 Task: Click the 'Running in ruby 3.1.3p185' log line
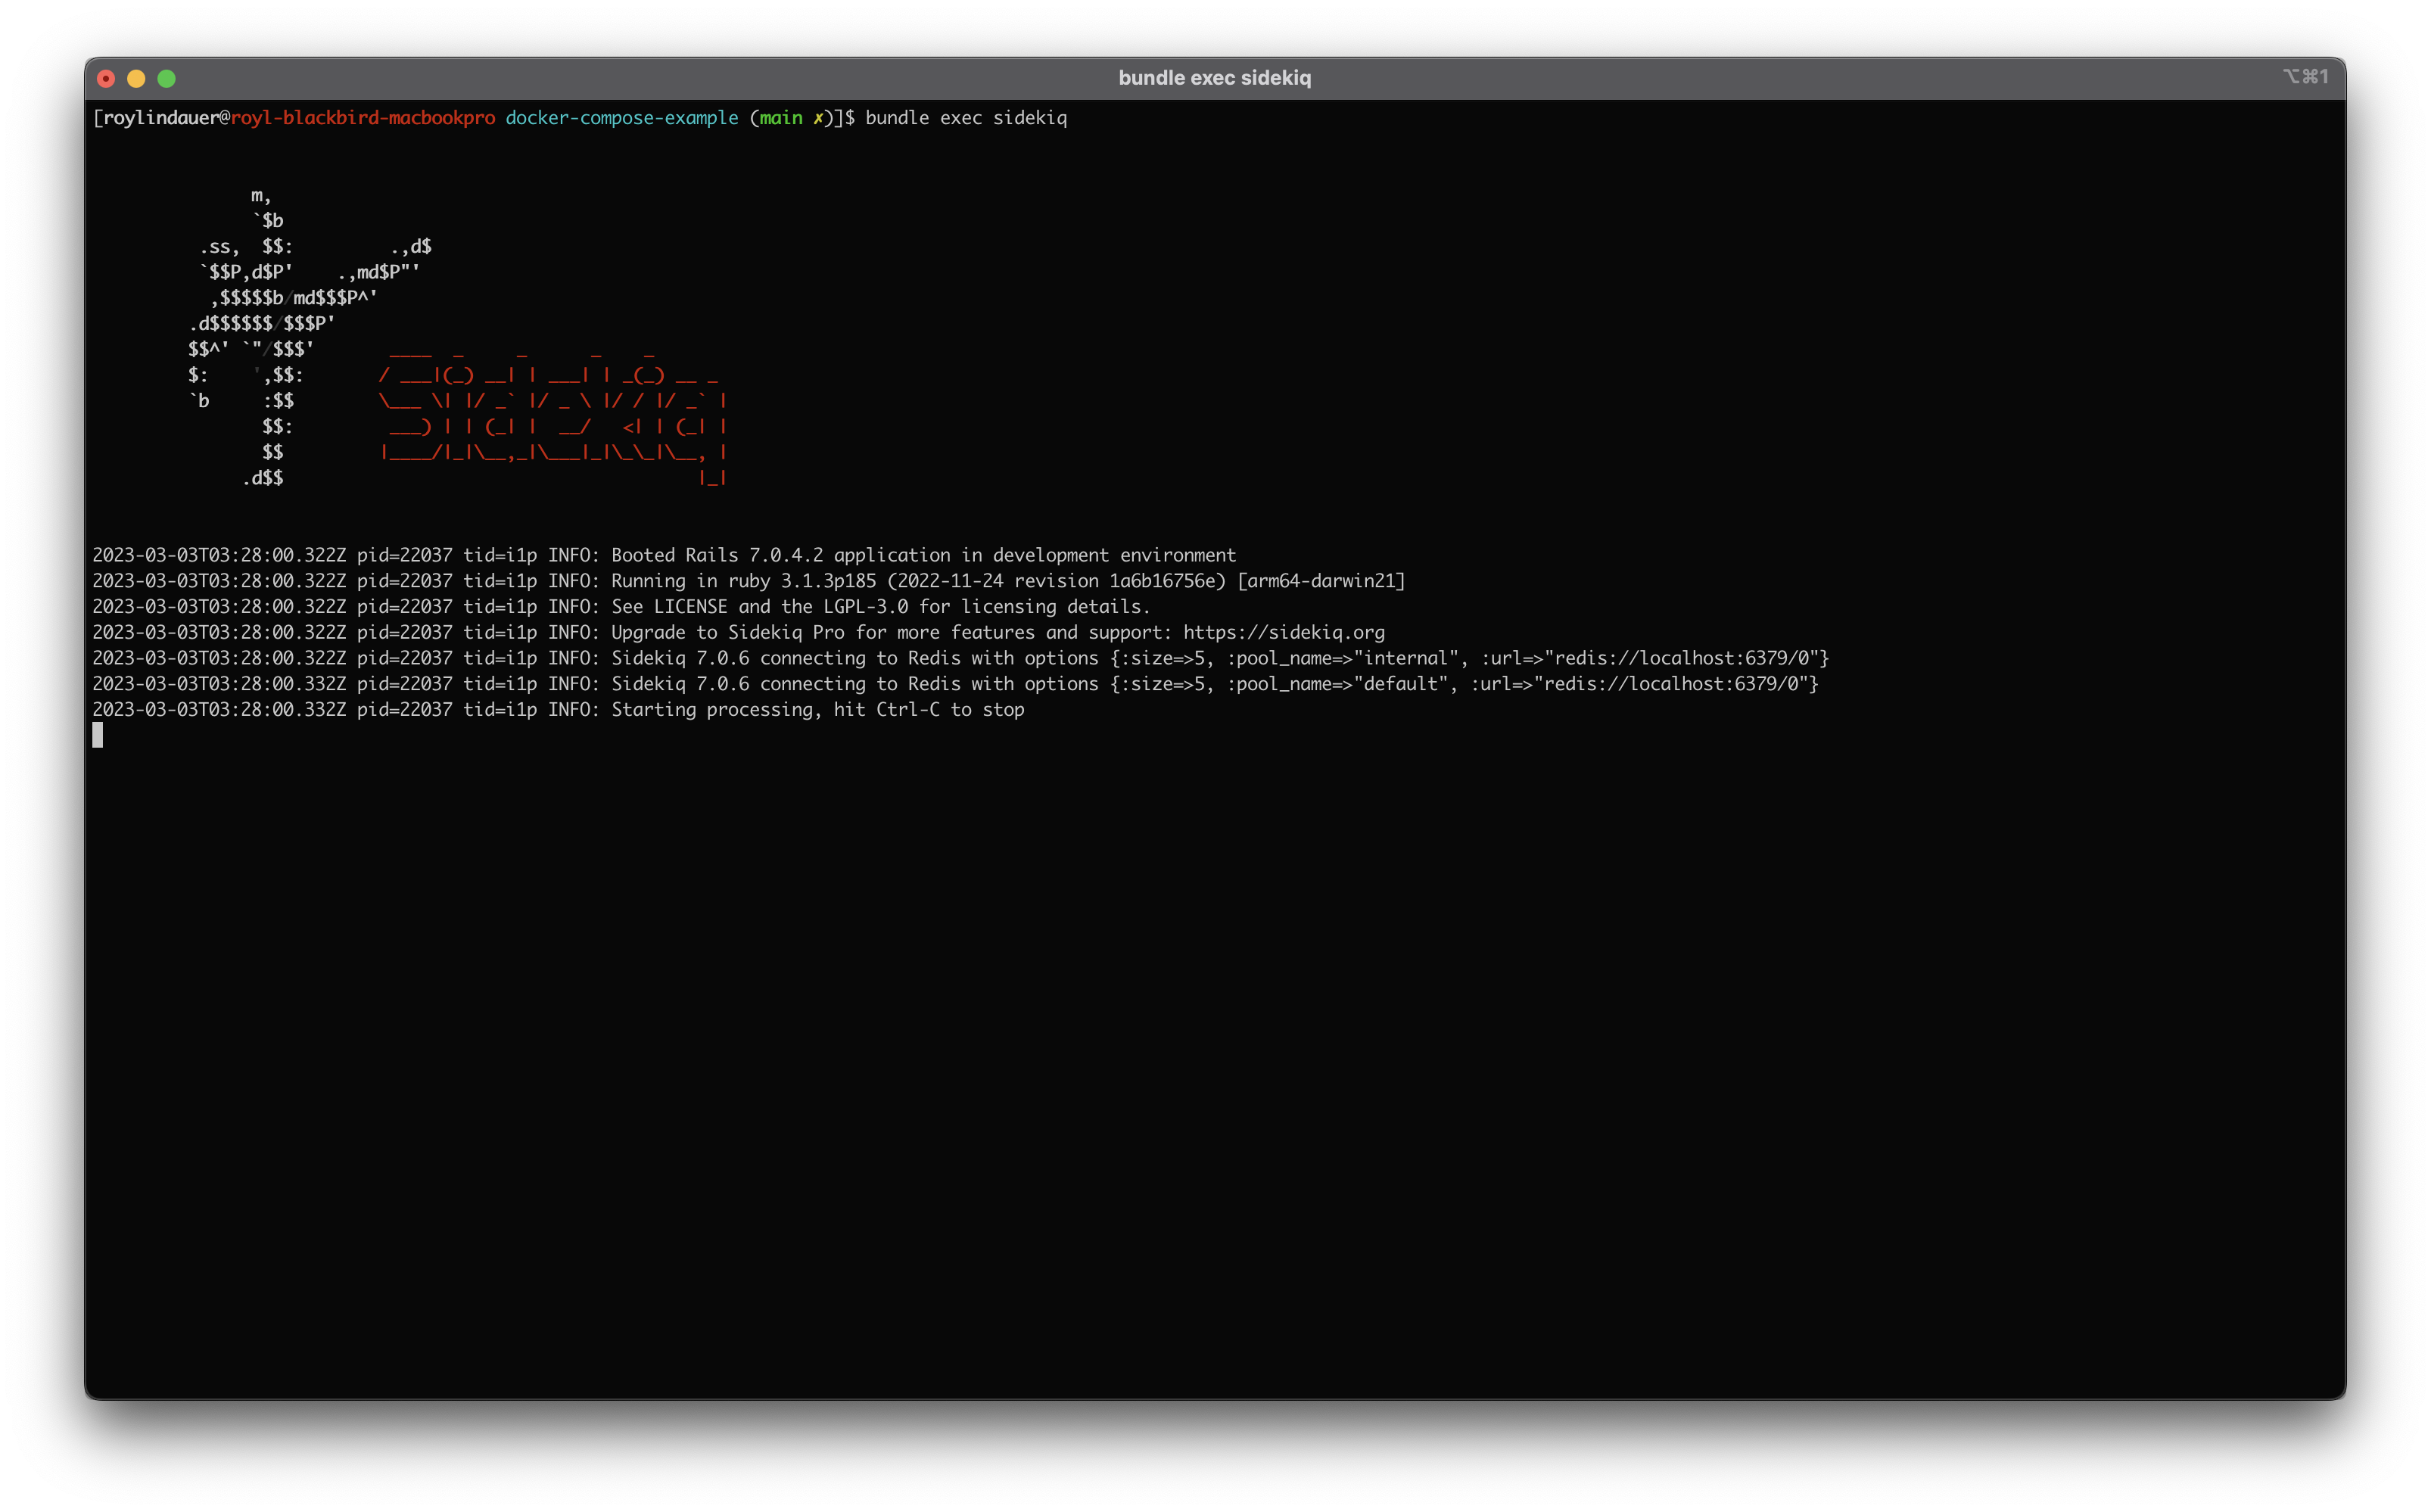coord(749,581)
